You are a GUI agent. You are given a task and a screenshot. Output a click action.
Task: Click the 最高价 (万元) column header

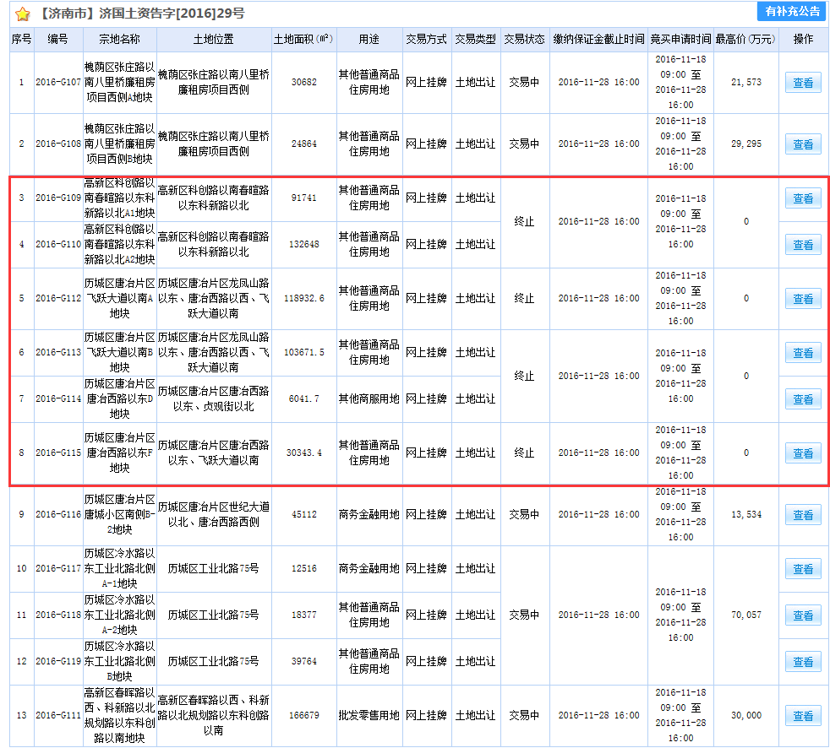tap(745, 40)
